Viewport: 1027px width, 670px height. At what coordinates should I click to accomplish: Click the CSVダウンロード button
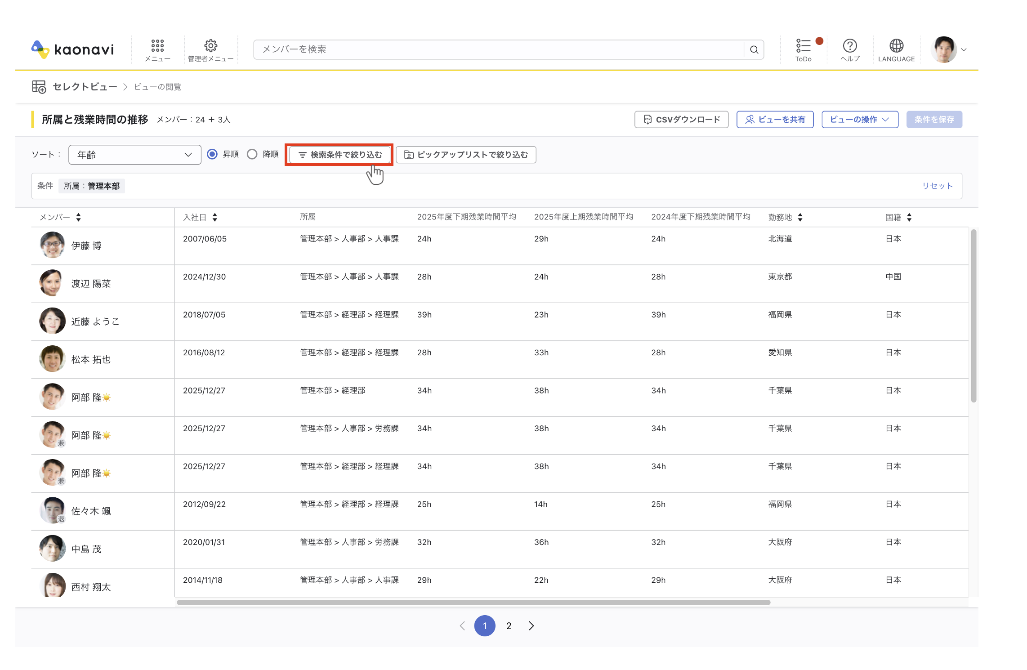(x=681, y=120)
